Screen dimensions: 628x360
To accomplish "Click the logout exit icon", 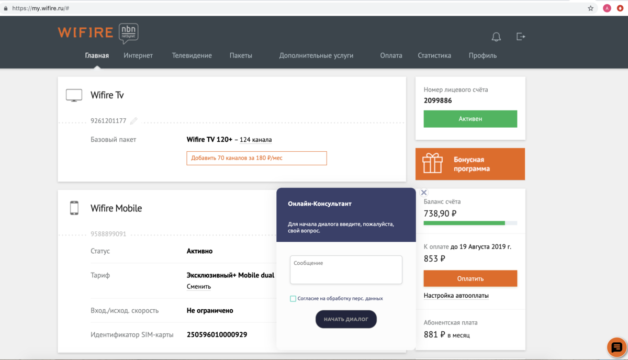I will tap(521, 37).
